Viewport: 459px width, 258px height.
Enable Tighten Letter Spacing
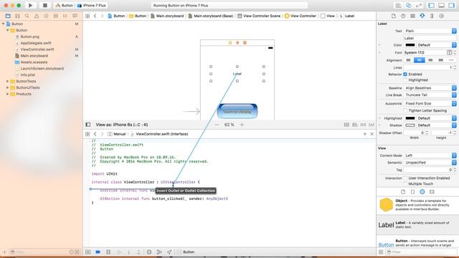click(405, 110)
